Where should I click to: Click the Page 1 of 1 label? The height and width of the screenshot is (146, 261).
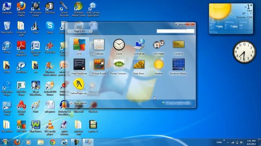(80, 31)
